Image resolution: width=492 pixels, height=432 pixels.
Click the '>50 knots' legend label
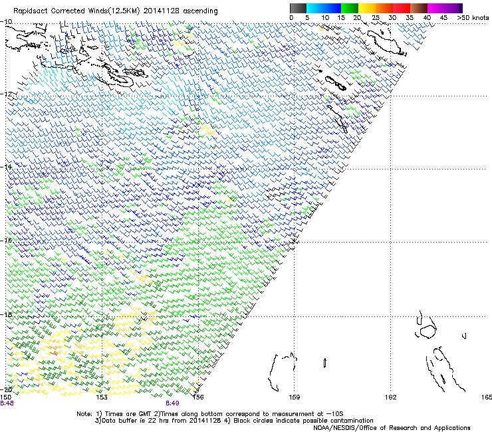[473, 17]
